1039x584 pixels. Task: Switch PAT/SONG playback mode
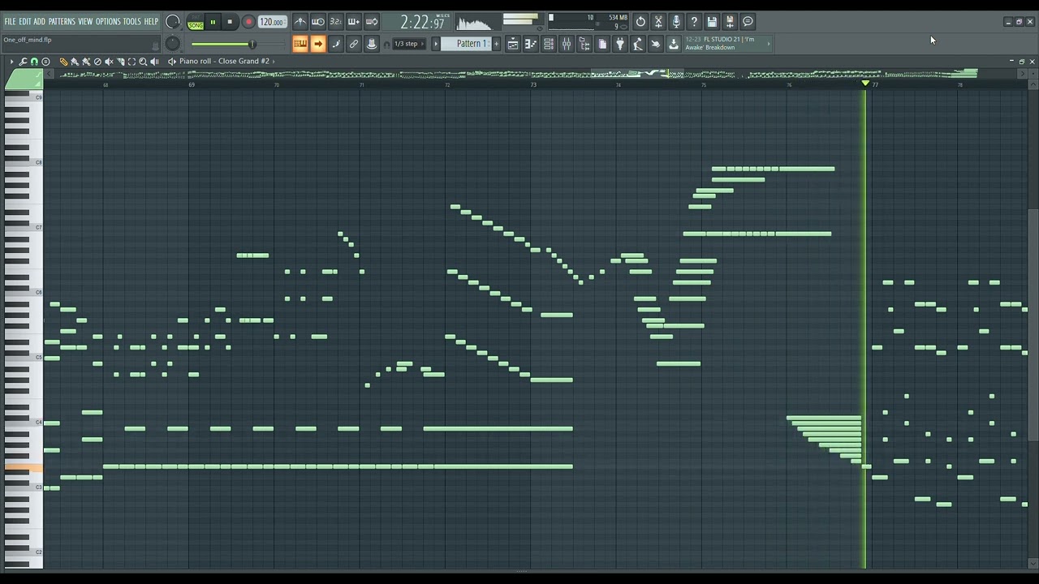(x=196, y=22)
